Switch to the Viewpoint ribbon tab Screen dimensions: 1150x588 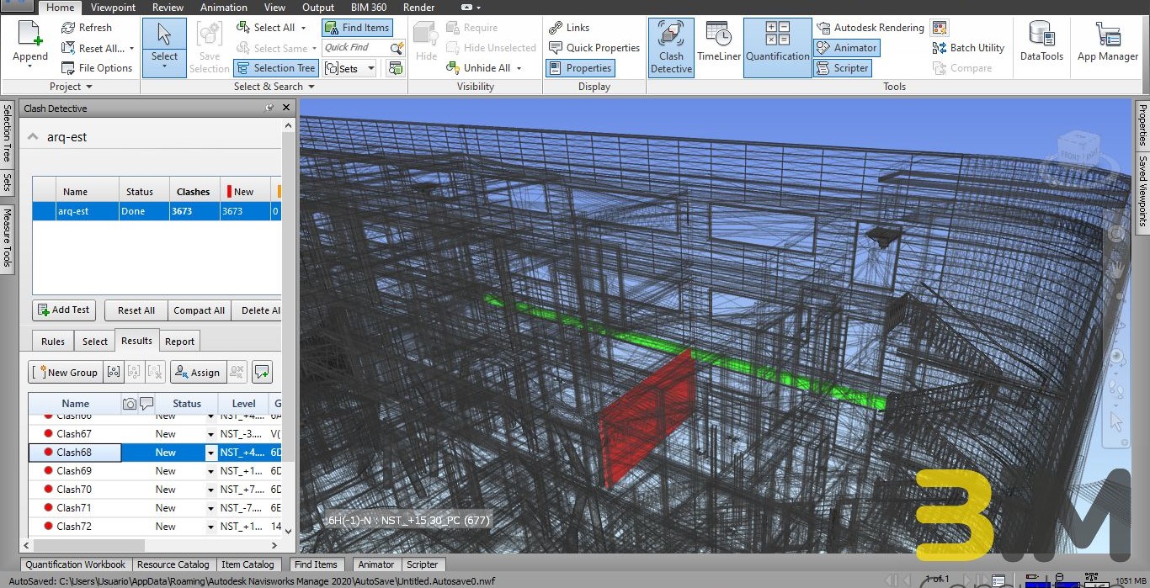pyautogui.click(x=113, y=8)
